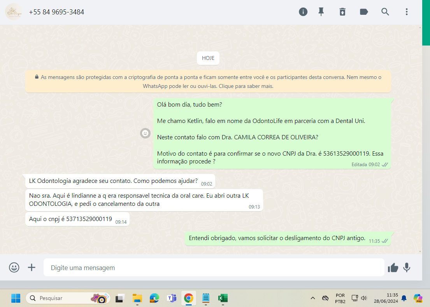Open network and display tray icon
430x307 pixels.
click(x=355, y=298)
